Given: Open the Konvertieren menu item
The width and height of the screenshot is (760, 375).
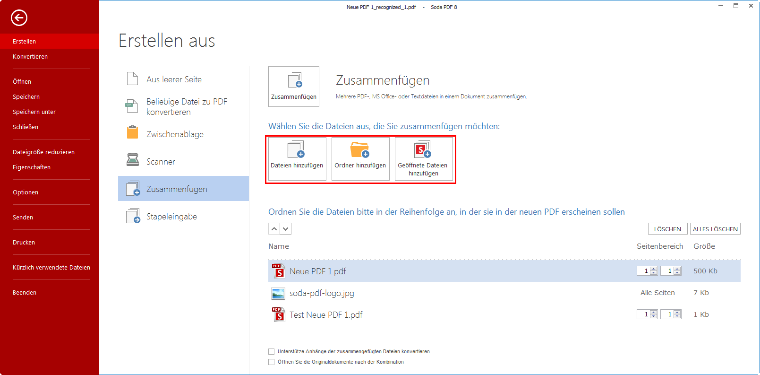Looking at the screenshot, I should click(30, 57).
